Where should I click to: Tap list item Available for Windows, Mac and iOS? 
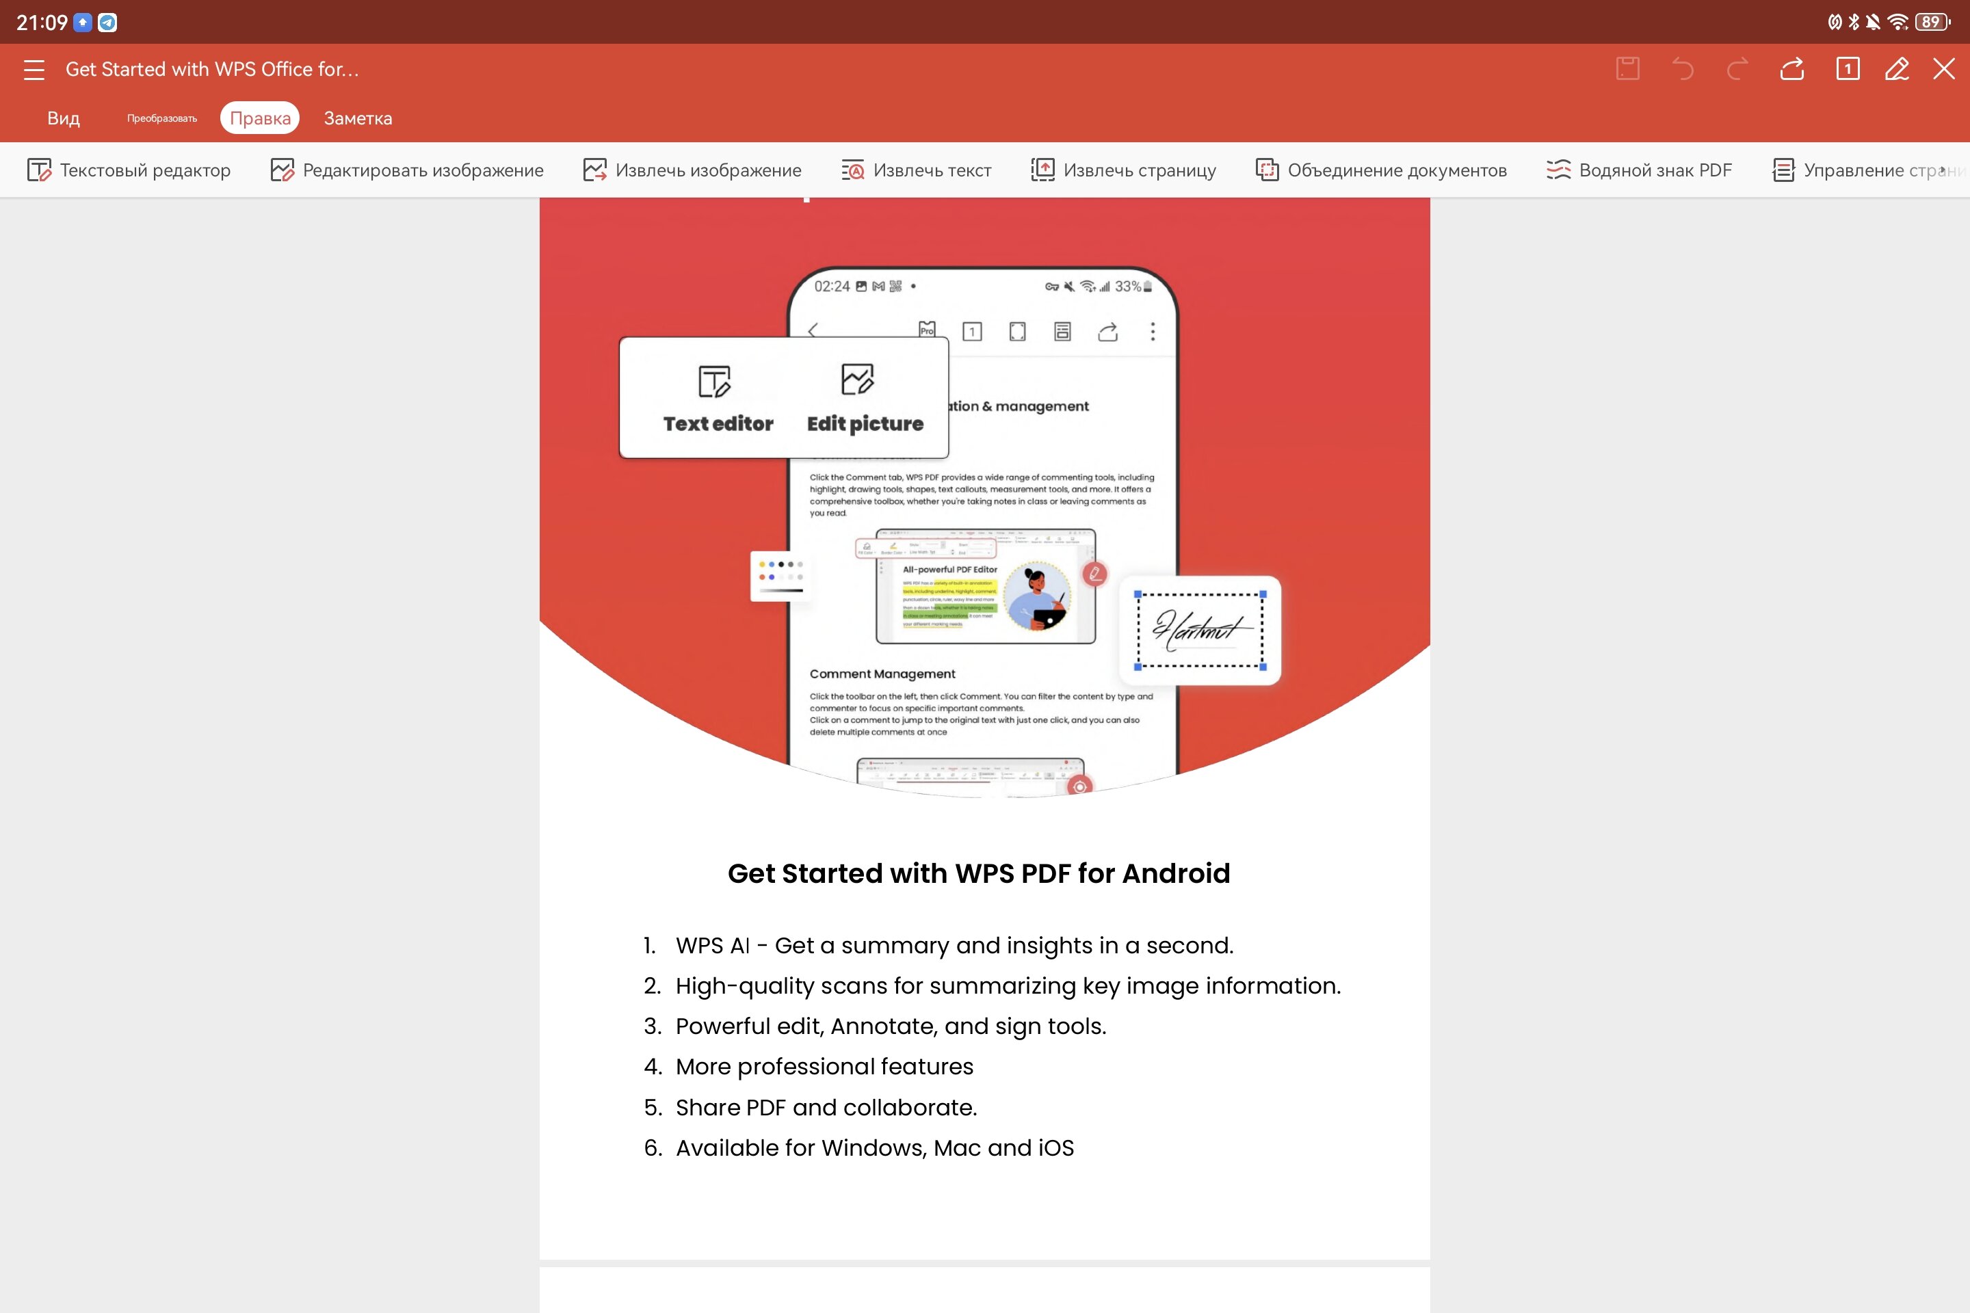[x=858, y=1148]
